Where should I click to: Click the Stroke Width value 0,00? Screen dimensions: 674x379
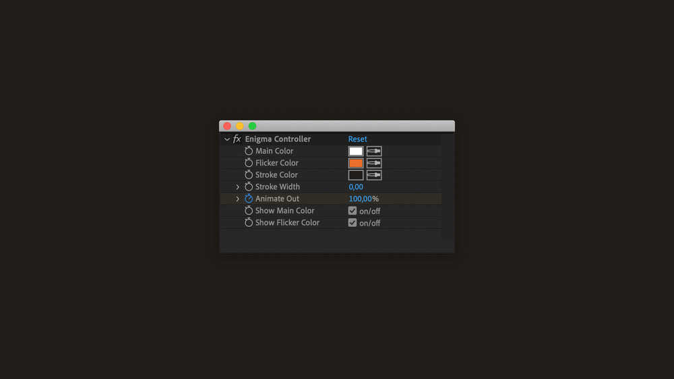356,187
